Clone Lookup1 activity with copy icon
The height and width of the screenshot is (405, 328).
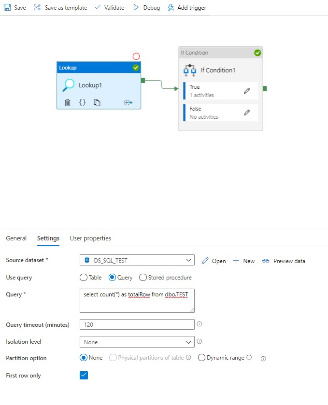click(x=97, y=102)
